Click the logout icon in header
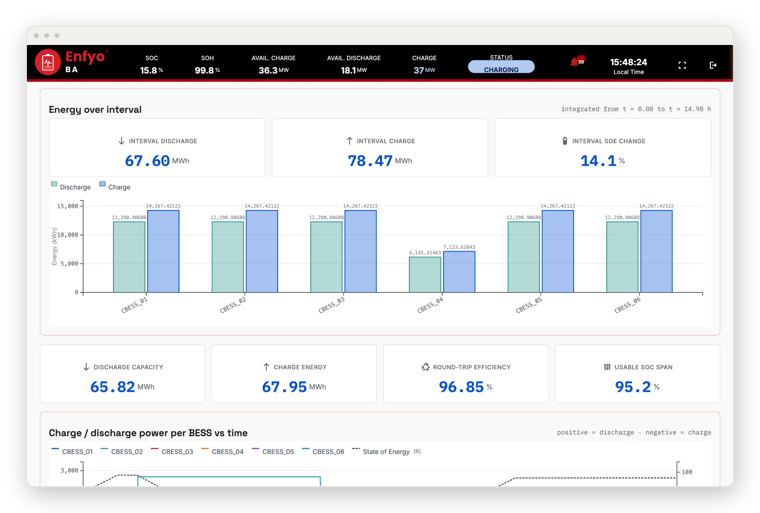This screenshot has width=760, height=513. pos(713,65)
